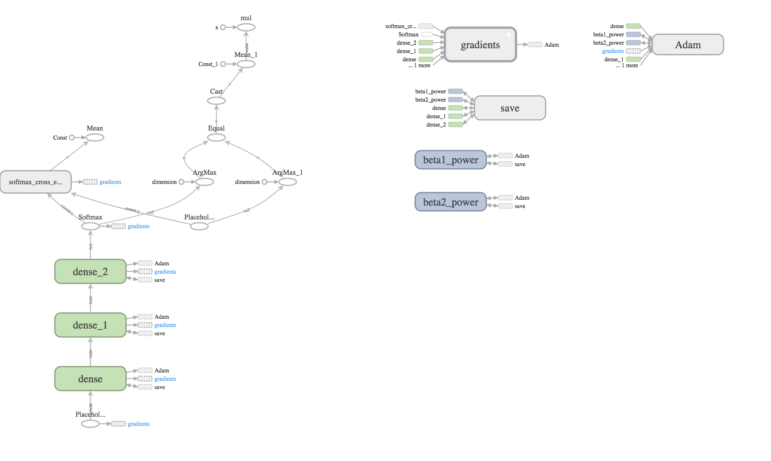Screen dimensions: 771x461
Task: Select the ArgMax_1 op node
Action: (x=287, y=182)
